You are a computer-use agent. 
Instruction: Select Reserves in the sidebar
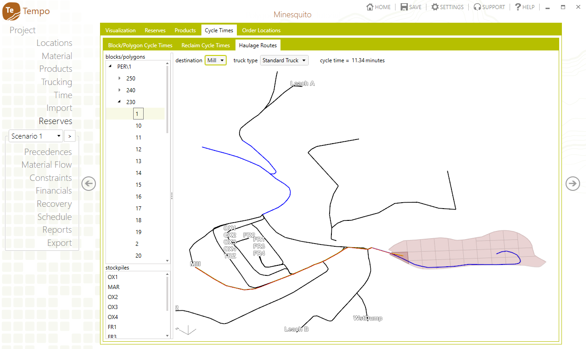pyautogui.click(x=55, y=121)
